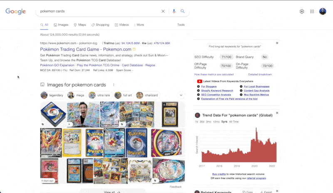Open the Shopify Keyword Research link
This screenshot has width=333, height=193.
tap(217, 91)
